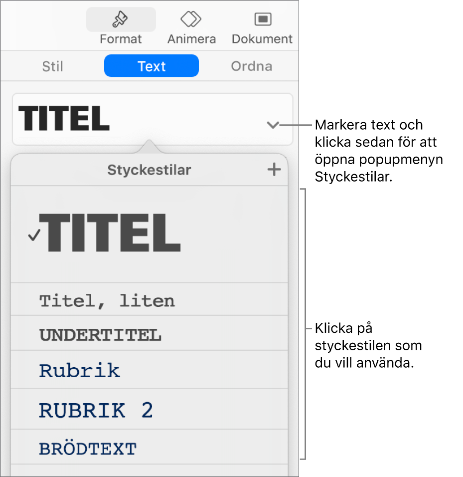Click the Dokument rectangle icon
The image size is (463, 477).
262,19
